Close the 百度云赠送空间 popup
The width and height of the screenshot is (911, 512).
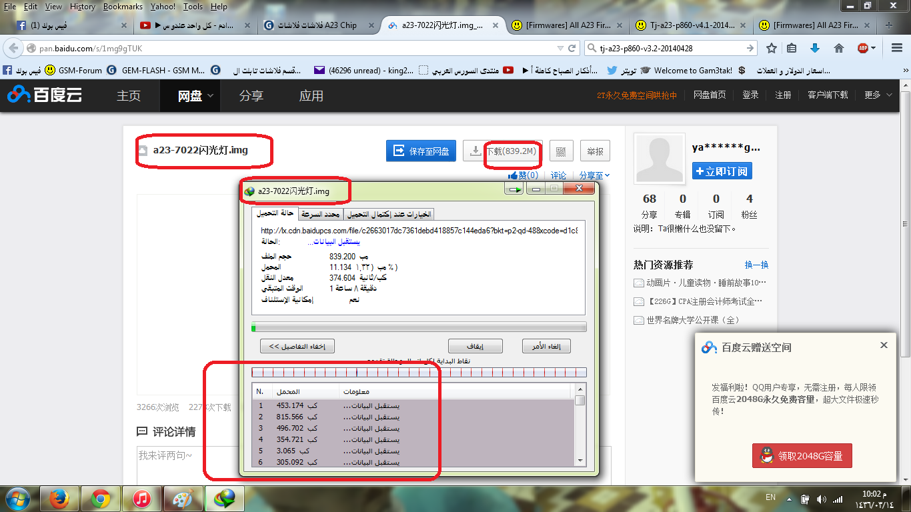[x=884, y=345]
